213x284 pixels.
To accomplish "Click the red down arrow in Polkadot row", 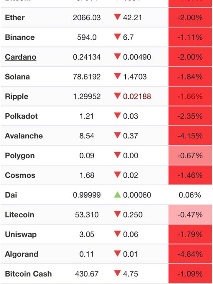I will pos(118,116).
